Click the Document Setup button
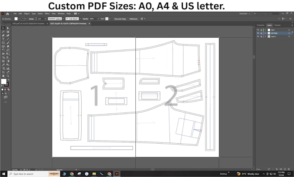Screen dimensions: 294x177 point(120,19)
